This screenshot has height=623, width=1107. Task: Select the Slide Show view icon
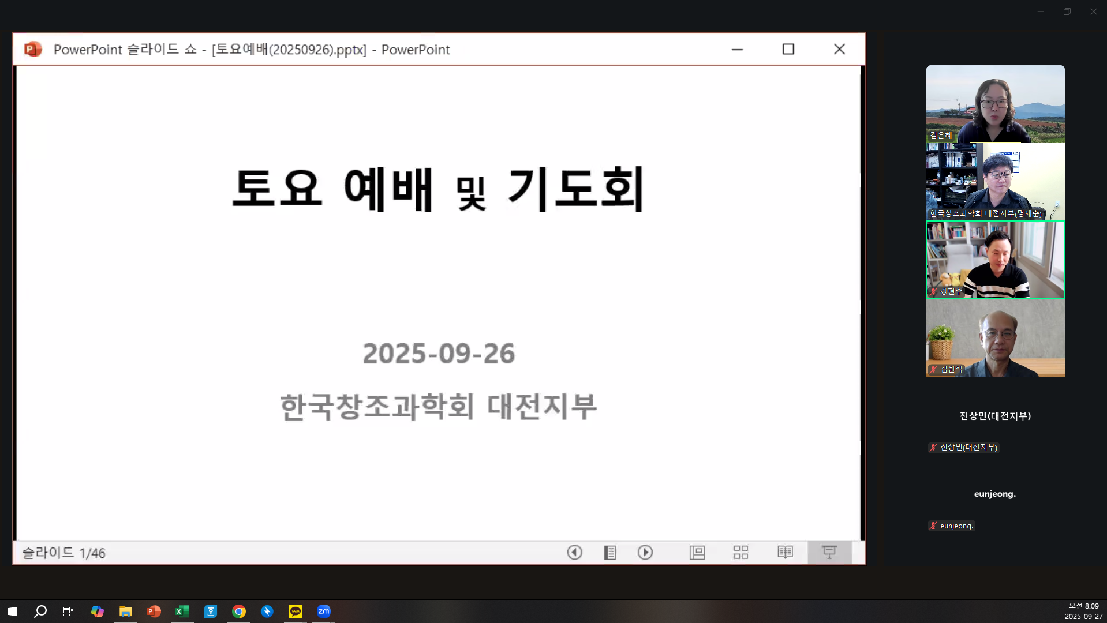pyautogui.click(x=829, y=553)
